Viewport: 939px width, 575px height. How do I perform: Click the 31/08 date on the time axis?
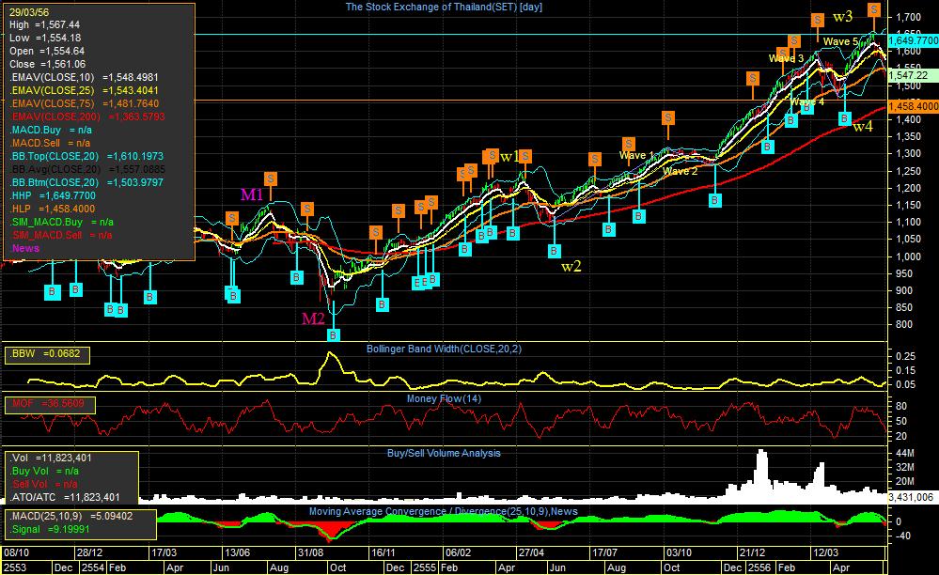[310, 552]
